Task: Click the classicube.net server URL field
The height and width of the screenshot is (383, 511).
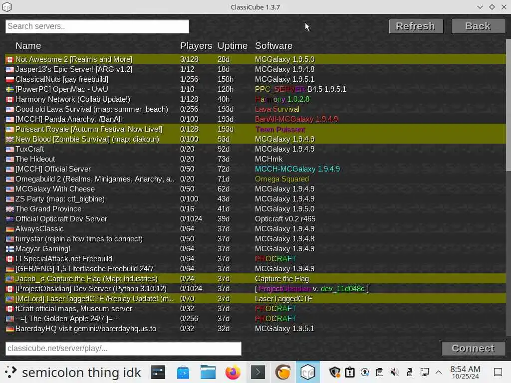Action: tap(123, 349)
